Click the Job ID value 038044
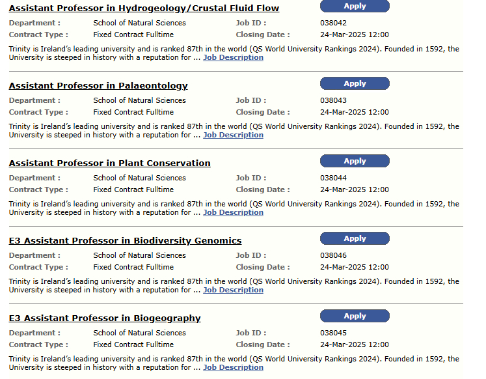The image size is (486, 379). [333, 178]
